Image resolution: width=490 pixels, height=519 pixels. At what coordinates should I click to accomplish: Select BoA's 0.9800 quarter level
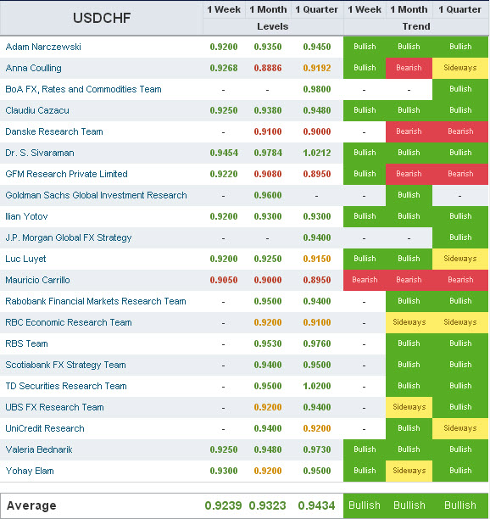pyautogui.click(x=316, y=89)
